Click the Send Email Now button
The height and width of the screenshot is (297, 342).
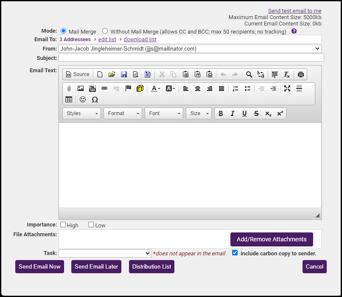pos(39,266)
